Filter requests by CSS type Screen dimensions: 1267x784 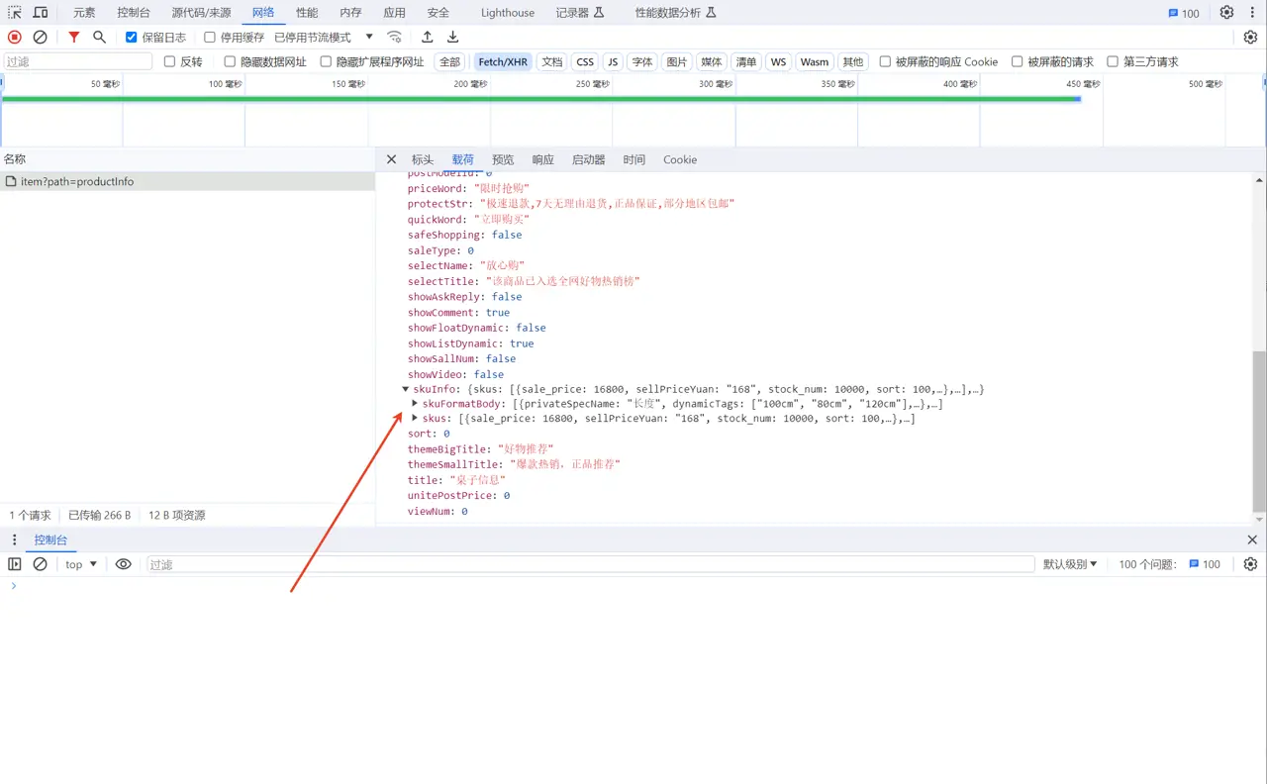[x=585, y=61]
